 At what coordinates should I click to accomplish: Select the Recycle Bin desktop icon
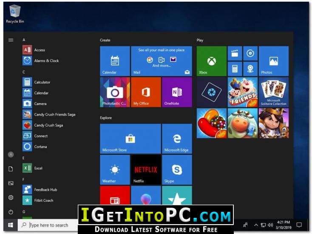[15, 14]
